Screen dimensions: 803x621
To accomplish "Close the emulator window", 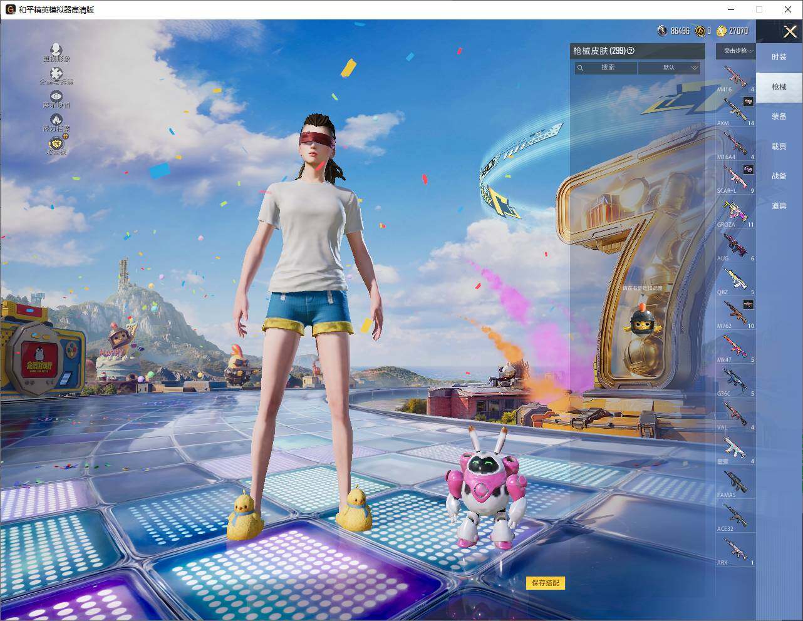I will coord(788,9).
